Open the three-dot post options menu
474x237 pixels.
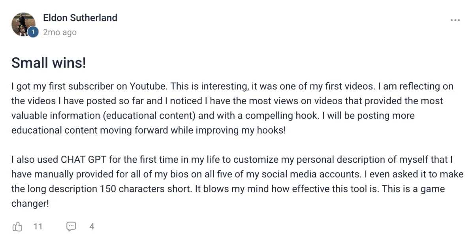[455, 21]
